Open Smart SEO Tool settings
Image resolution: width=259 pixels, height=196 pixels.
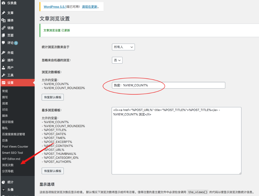(13, 153)
